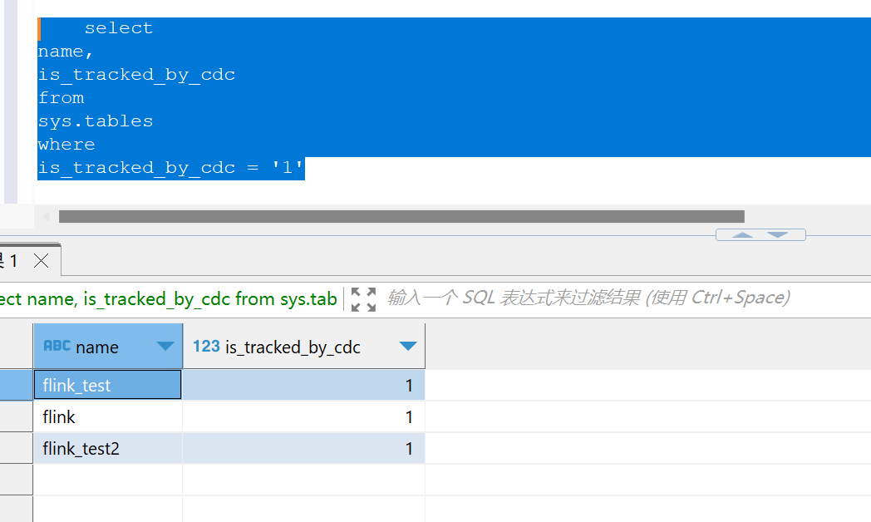Select the is_tracked_by_cdc column header
Screen dimensions: 871x522
click(304, 347)
